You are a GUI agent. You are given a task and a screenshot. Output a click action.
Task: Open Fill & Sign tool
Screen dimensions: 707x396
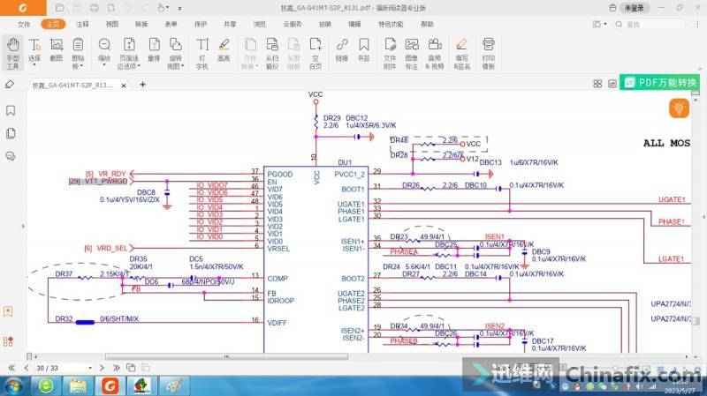461,53
